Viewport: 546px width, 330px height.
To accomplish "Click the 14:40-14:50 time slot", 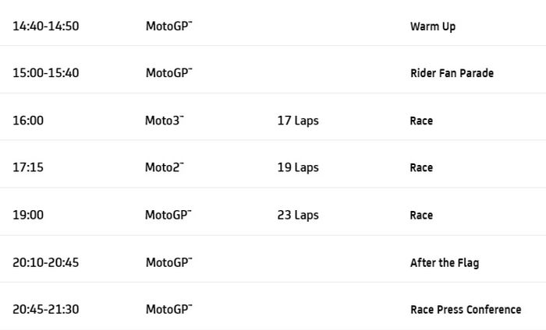I will [45, 26].
